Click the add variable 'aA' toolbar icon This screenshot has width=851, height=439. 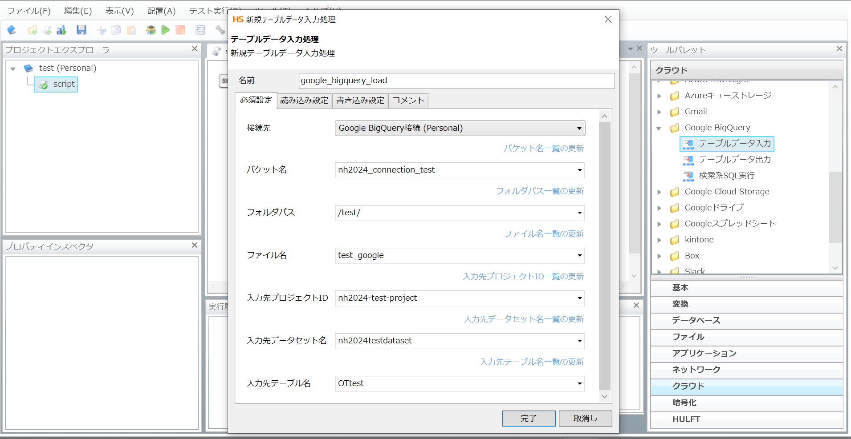(x=61, y=30)
